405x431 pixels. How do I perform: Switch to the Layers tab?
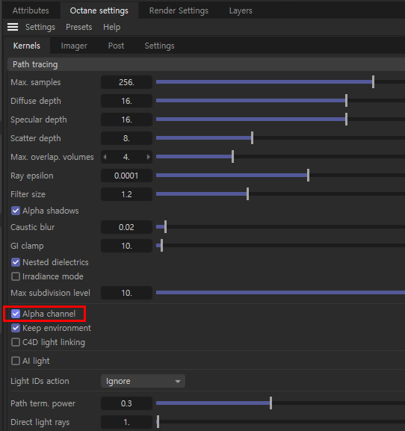pyautogui.click(x=241, y=10)
